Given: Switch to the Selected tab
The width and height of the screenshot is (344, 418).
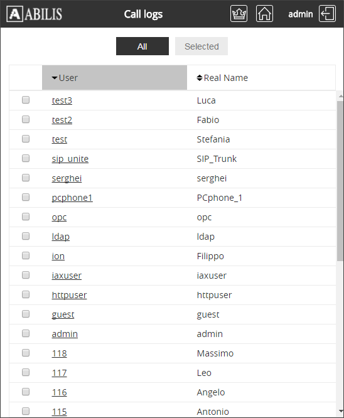Looking at the screenshot, I should [202, 46].
